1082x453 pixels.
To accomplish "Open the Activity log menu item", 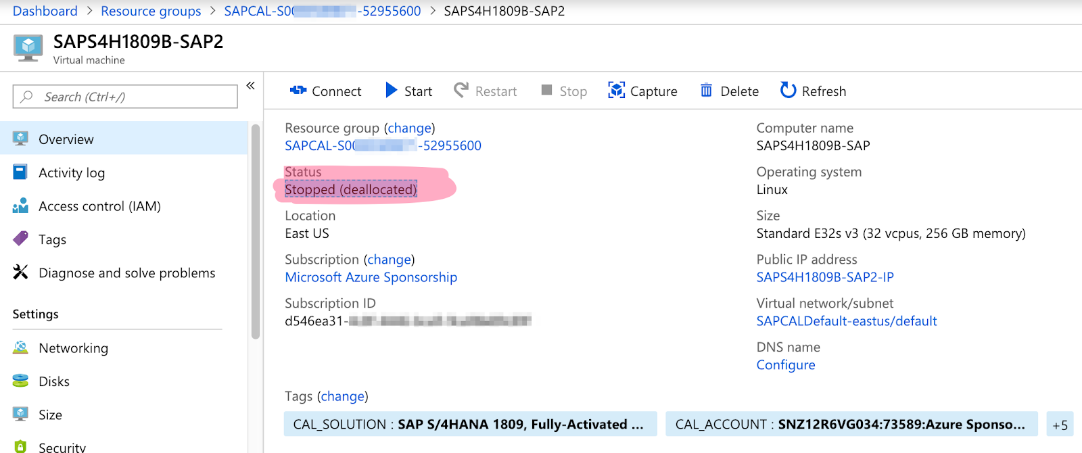I will point(72,173).
